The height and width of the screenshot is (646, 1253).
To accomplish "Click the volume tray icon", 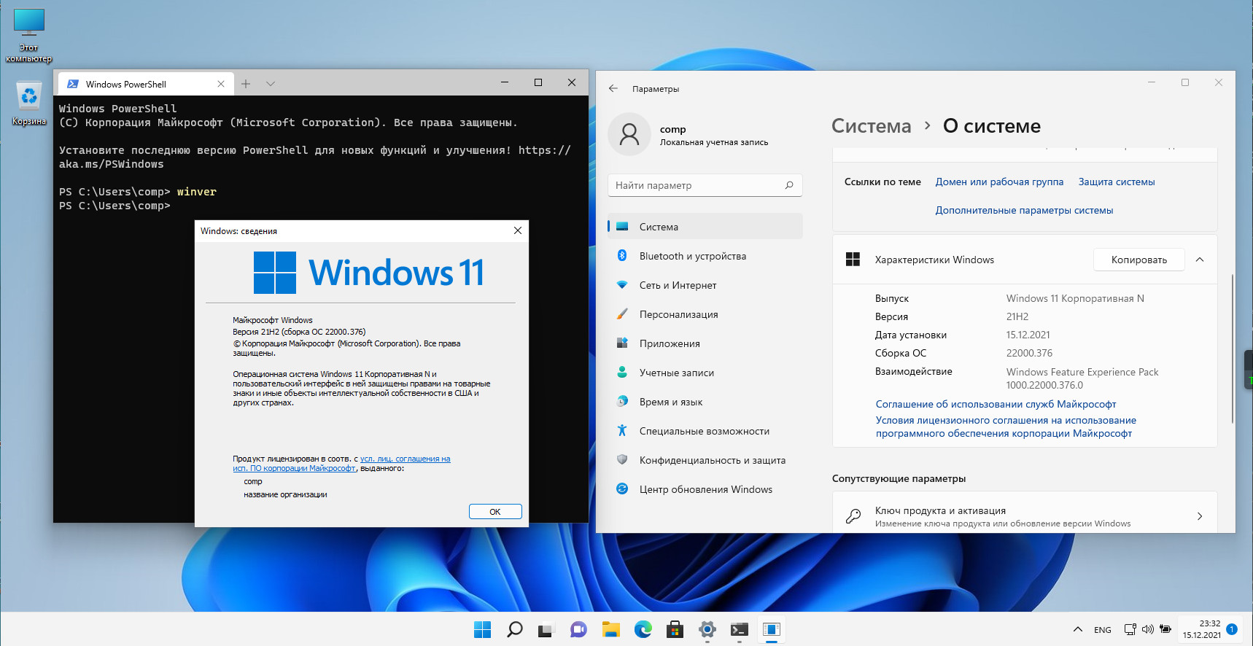I will click(x=1147, y=629).
